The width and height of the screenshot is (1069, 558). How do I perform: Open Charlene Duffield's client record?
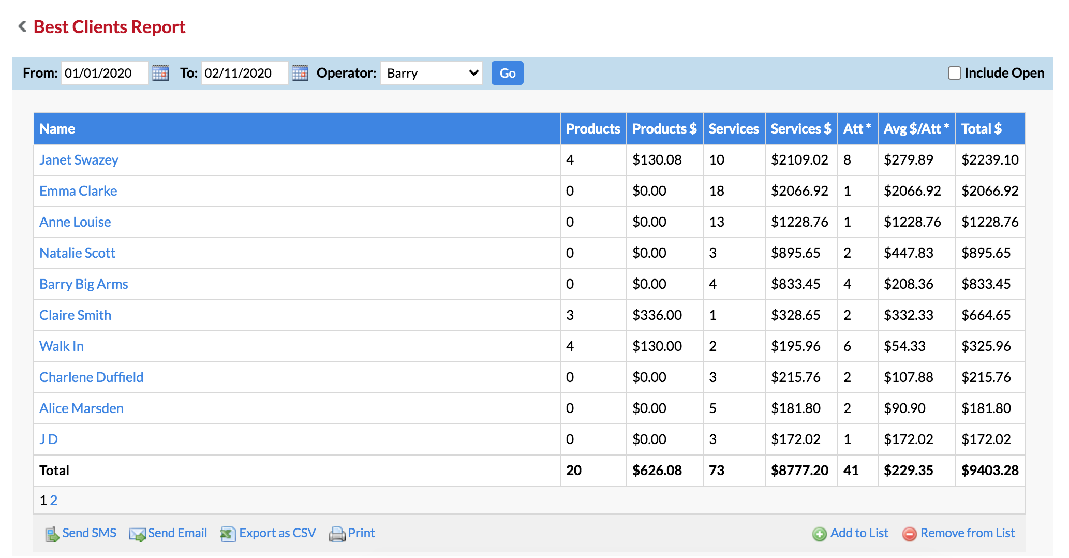(x=92, y=377)
